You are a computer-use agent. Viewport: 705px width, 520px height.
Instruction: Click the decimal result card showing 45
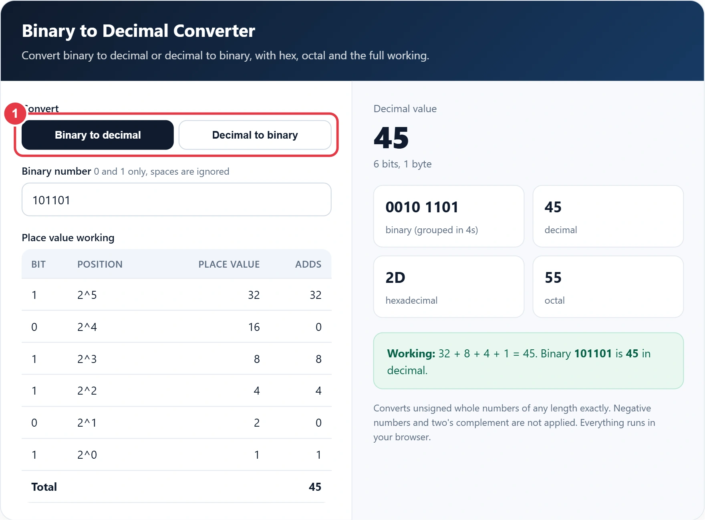tap(608, 216)
